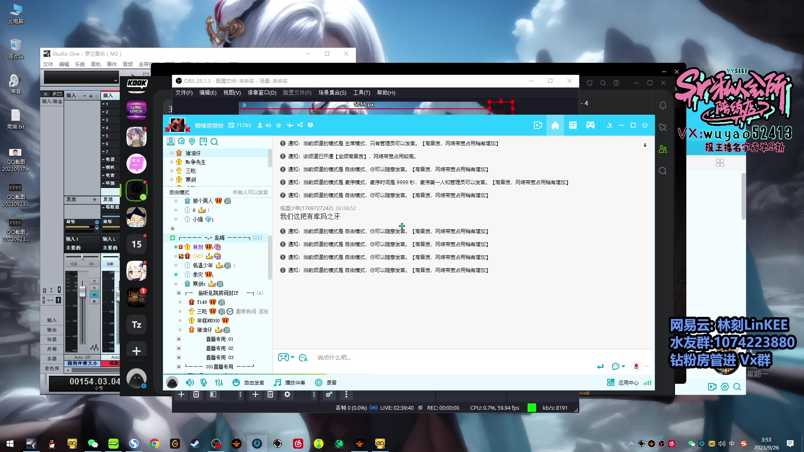Expand the 乱频 group in chat panel
804x452 pixels.
click(x=215, y=237)
